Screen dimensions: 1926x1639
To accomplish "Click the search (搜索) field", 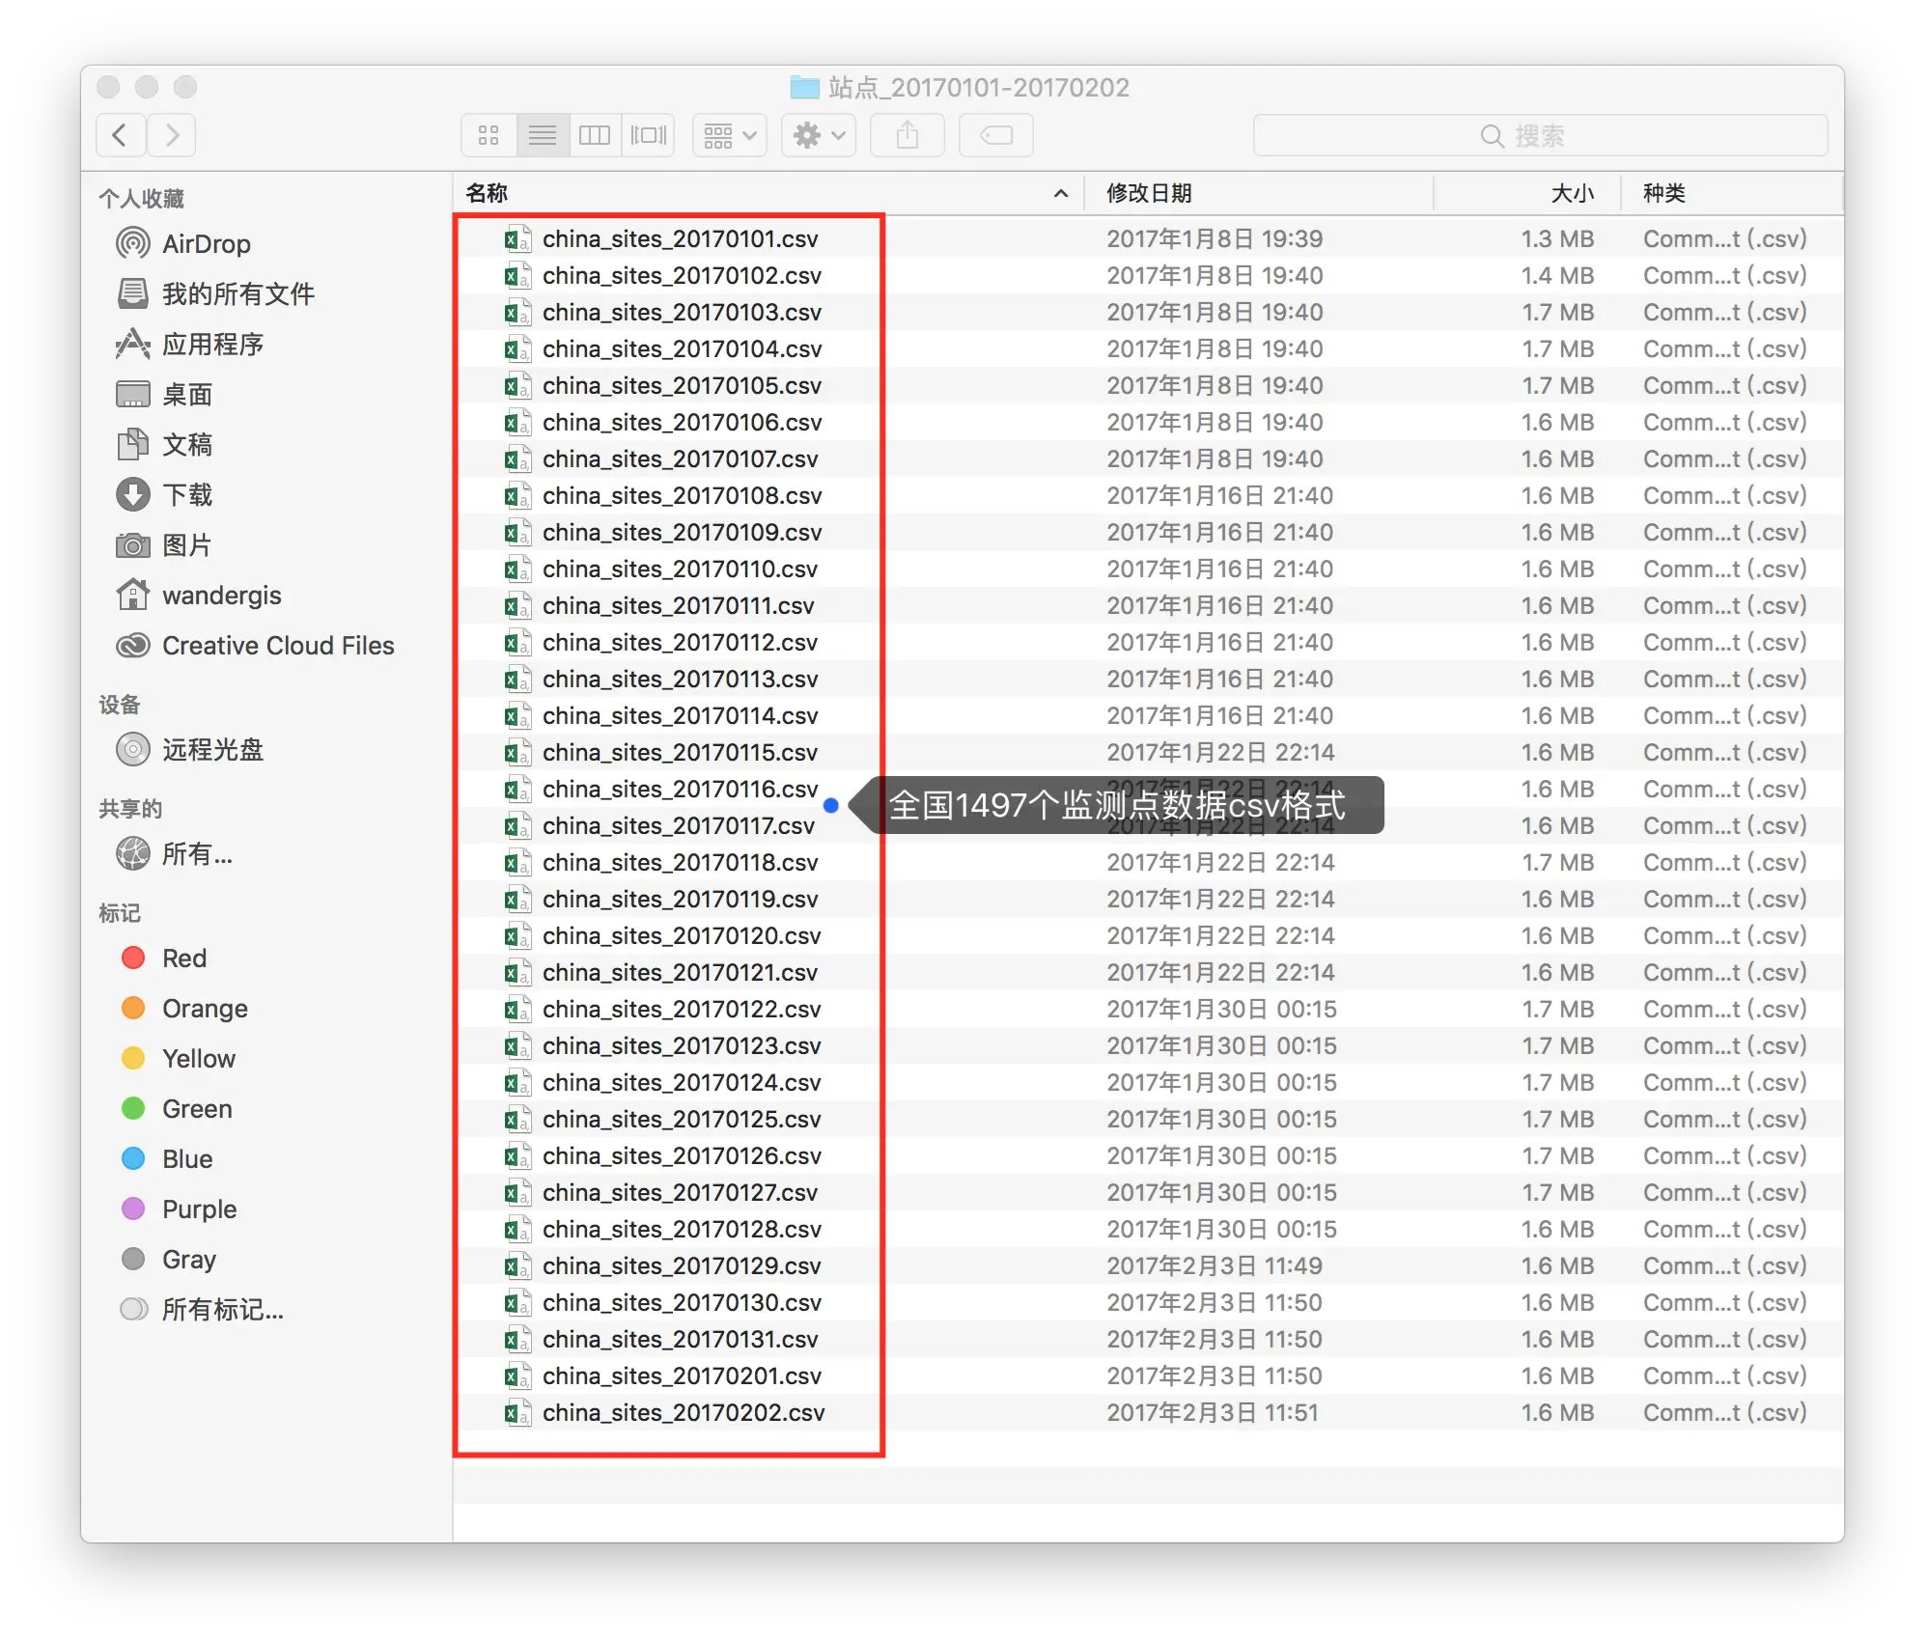I will coord(1539,135).
